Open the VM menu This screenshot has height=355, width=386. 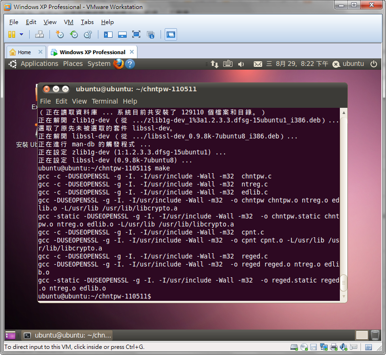[x=68, y=22]
